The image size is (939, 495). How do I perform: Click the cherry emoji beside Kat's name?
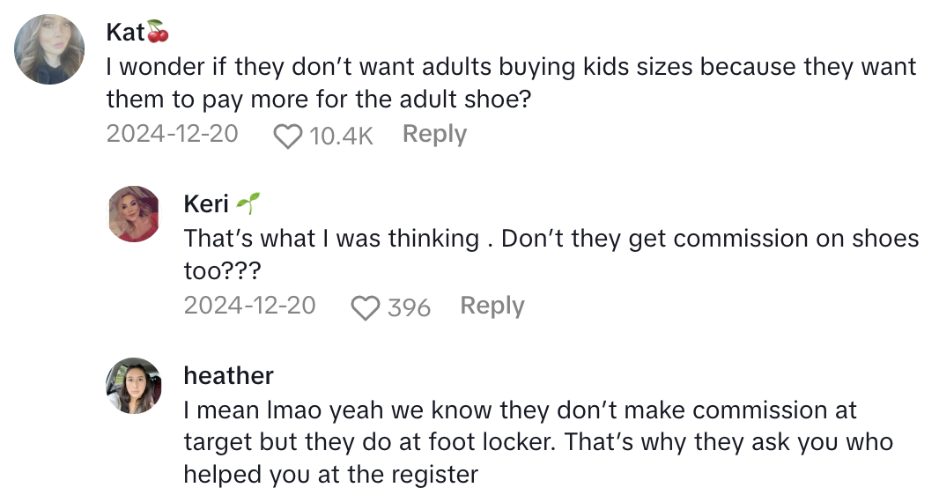[158, 33]
